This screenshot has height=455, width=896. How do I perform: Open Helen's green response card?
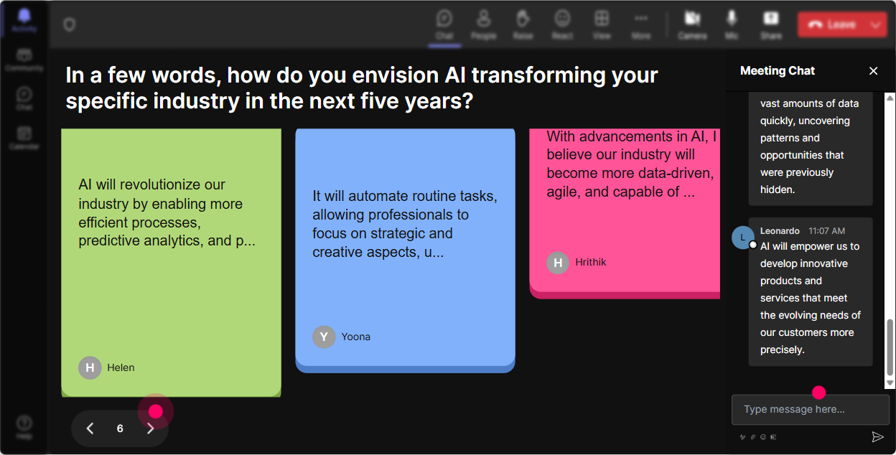pos(171,263)
